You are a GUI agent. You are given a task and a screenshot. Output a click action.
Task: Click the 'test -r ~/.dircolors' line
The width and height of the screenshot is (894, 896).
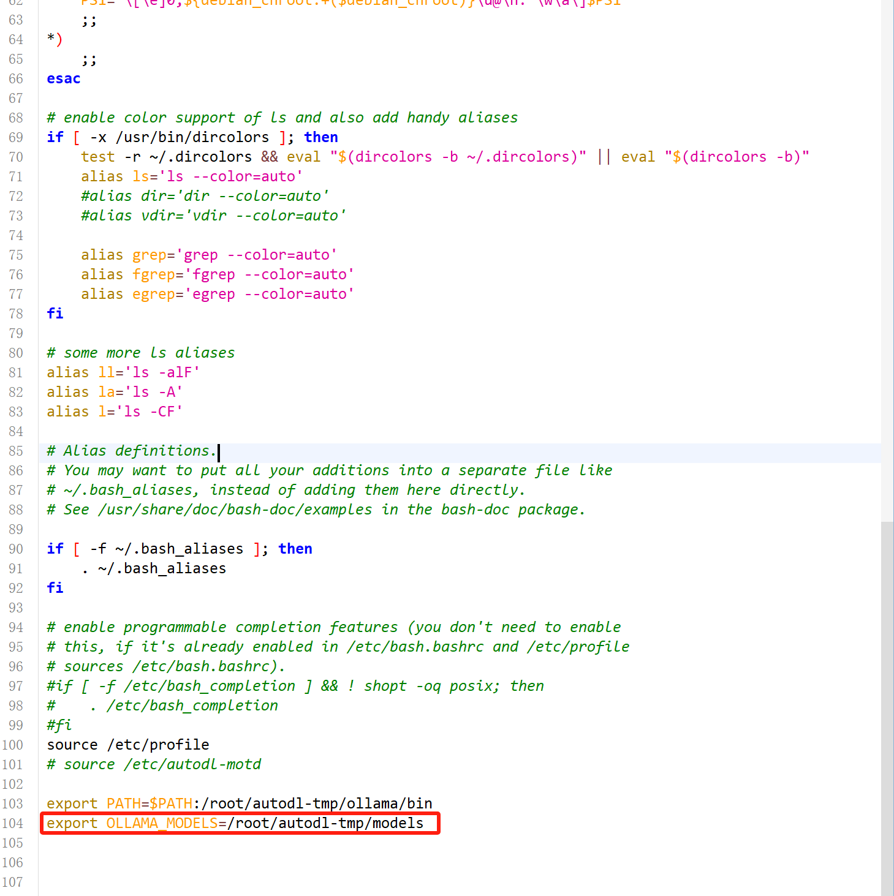[x=445, y=157]
